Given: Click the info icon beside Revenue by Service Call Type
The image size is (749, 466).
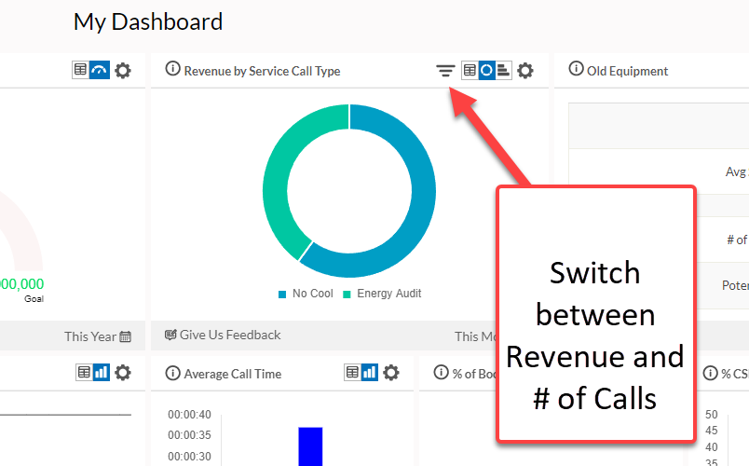Looking at the screenshot, I should [172, 68].
